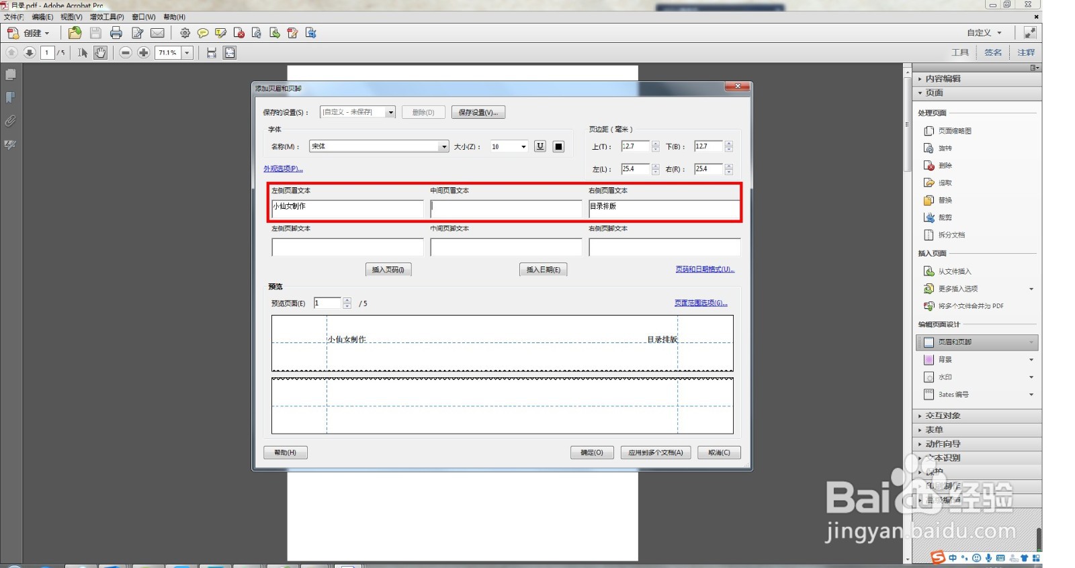Click the Insert Page Number (插入页码) button

coord(388,269)
